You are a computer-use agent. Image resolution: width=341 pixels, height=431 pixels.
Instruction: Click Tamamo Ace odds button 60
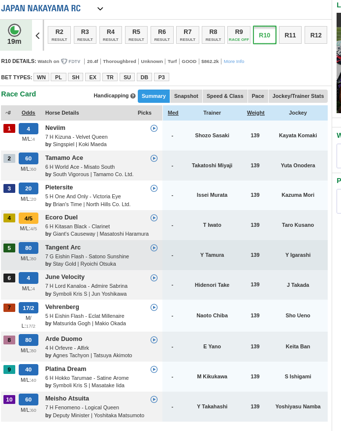click(29, 158)
